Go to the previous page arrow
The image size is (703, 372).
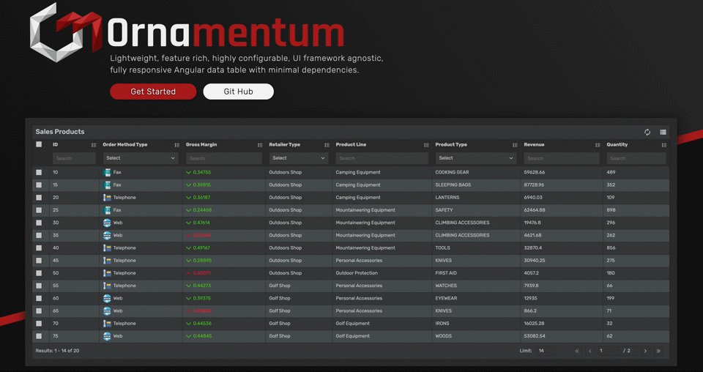click(x=590, y=351)
